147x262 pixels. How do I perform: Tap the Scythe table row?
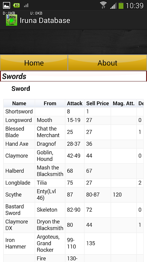coord(73,195)
